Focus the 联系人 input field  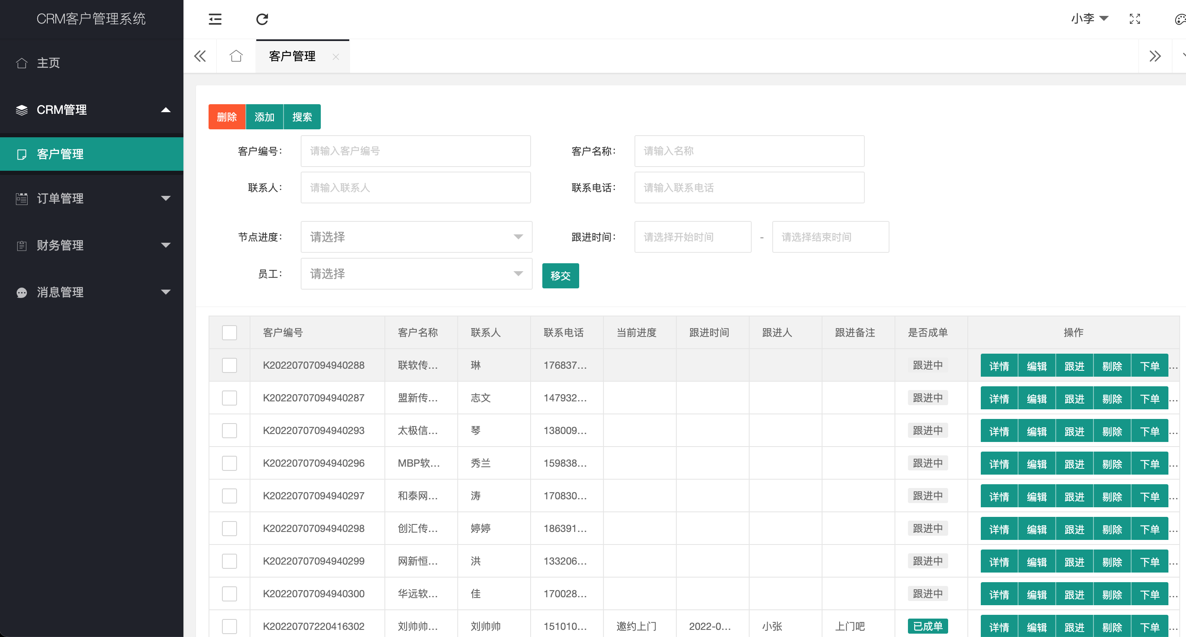tap(415, 188)
